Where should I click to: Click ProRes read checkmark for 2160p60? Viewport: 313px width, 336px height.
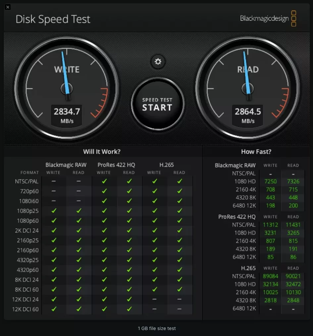click(129, 250)
